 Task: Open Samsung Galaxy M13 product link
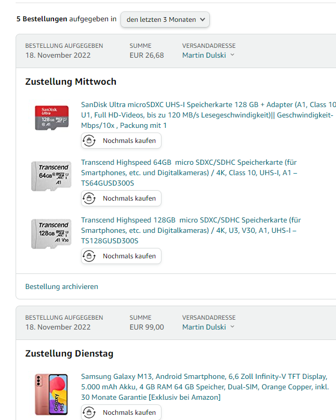point(205,387)
